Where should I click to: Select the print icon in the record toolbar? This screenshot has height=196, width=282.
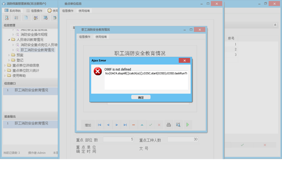point(168,125)
